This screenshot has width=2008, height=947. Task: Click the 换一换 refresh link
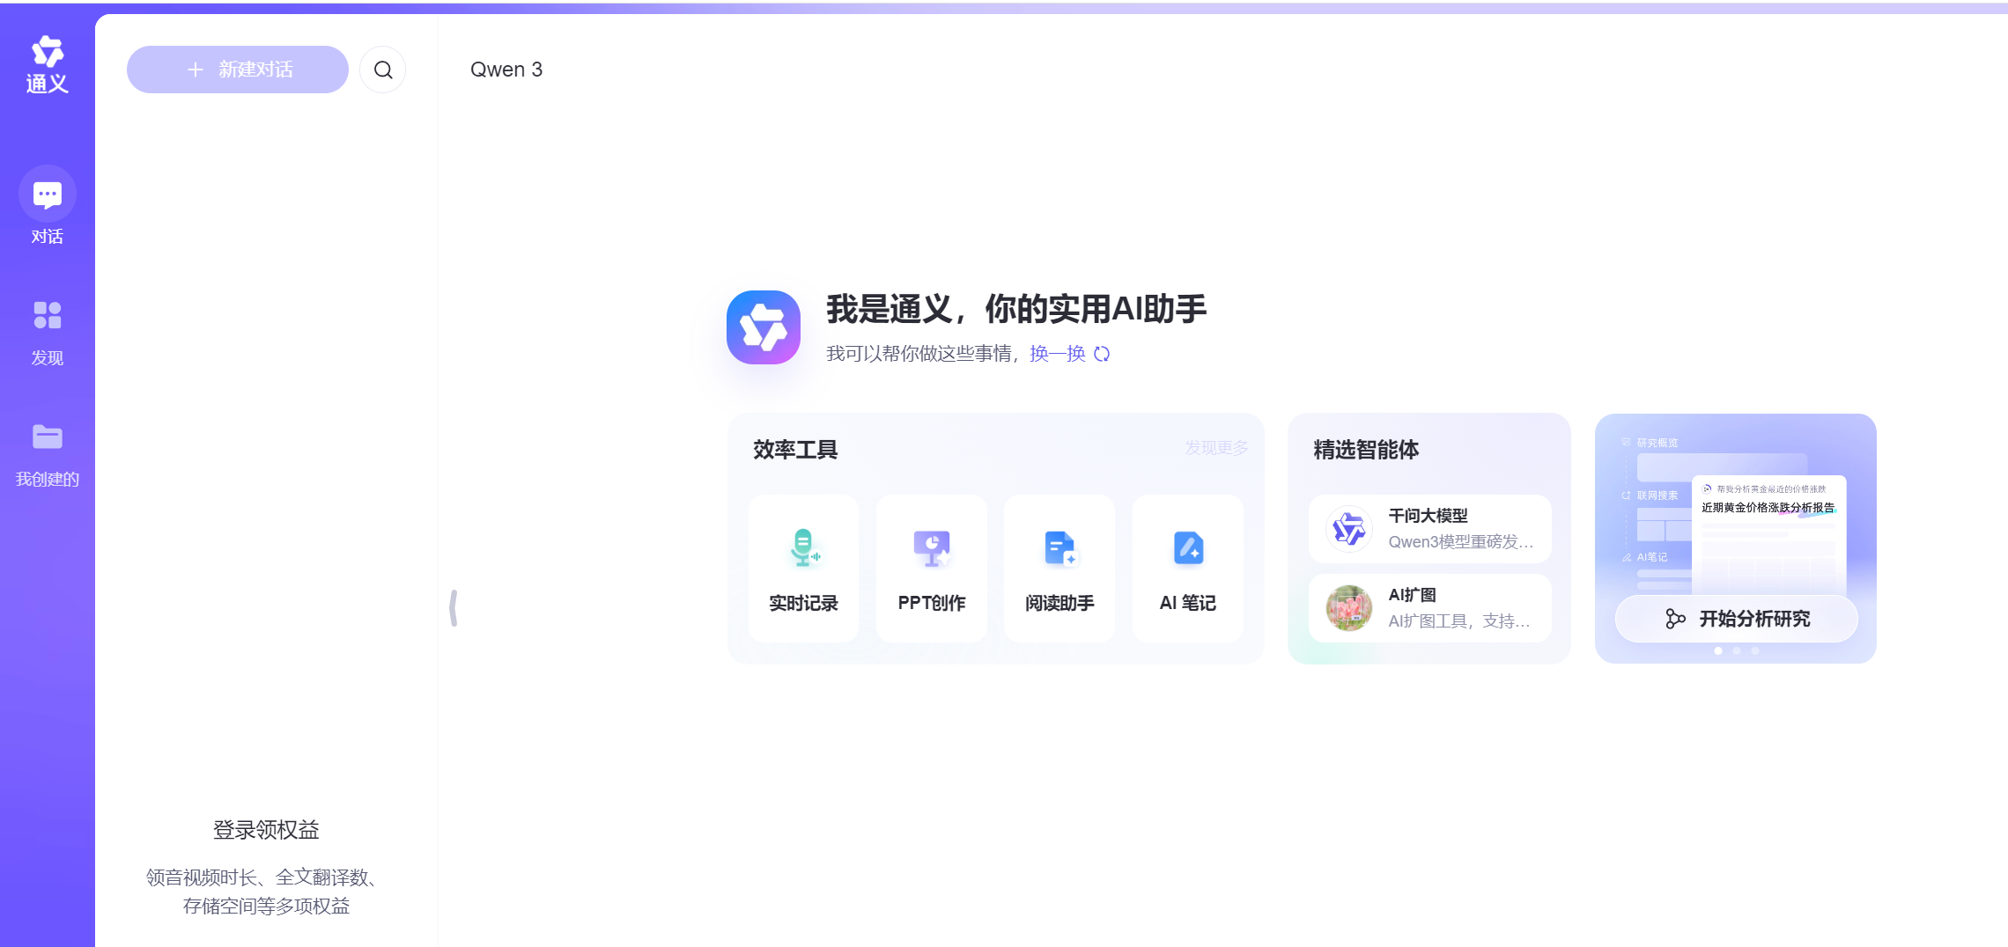click(1058, 354)
